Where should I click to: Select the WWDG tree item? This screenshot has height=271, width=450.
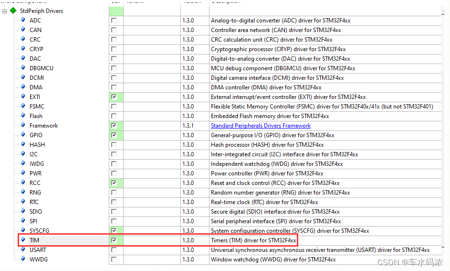(x=39, y=259)
